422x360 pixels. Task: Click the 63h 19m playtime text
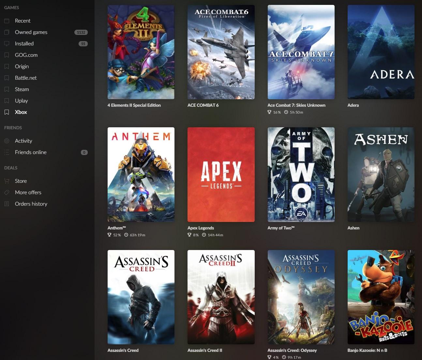click(138, 235)
